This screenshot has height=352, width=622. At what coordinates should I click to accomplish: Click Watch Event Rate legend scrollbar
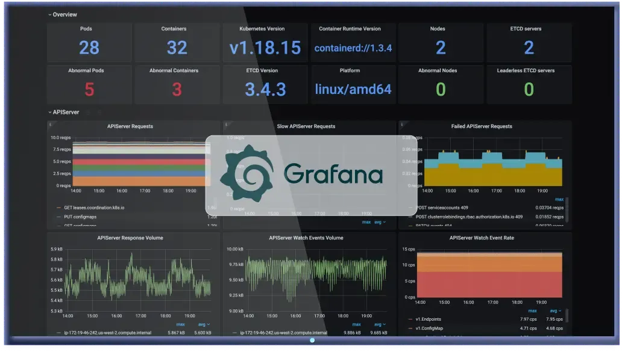(x=567, y=315)
